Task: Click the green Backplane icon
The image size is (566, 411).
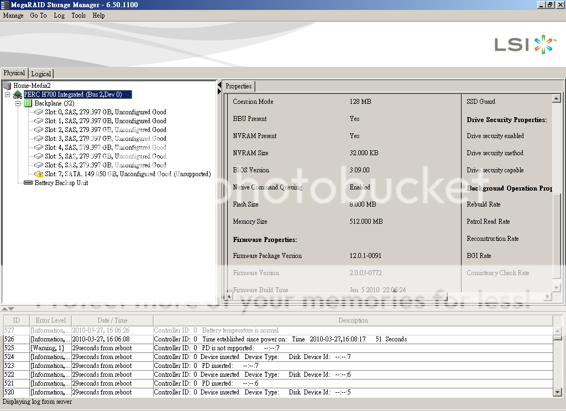Action: (x=28, y=103)
